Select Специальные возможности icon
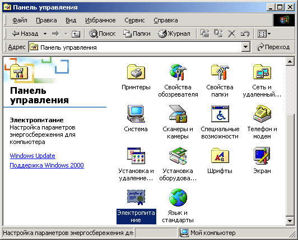Image resolution: width=298 pixels, height=240 pixels. pos(220,114)
